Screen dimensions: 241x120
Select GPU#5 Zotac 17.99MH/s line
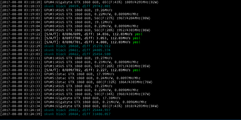(57, 74)
